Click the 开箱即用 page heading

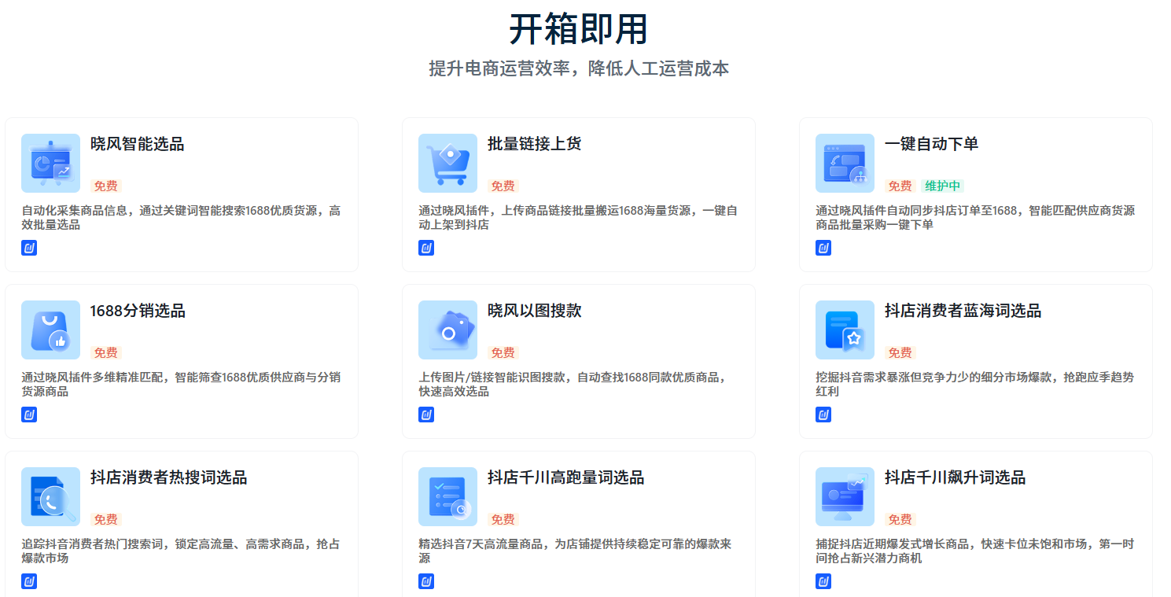pyautogui.click(x=579, y=29)
